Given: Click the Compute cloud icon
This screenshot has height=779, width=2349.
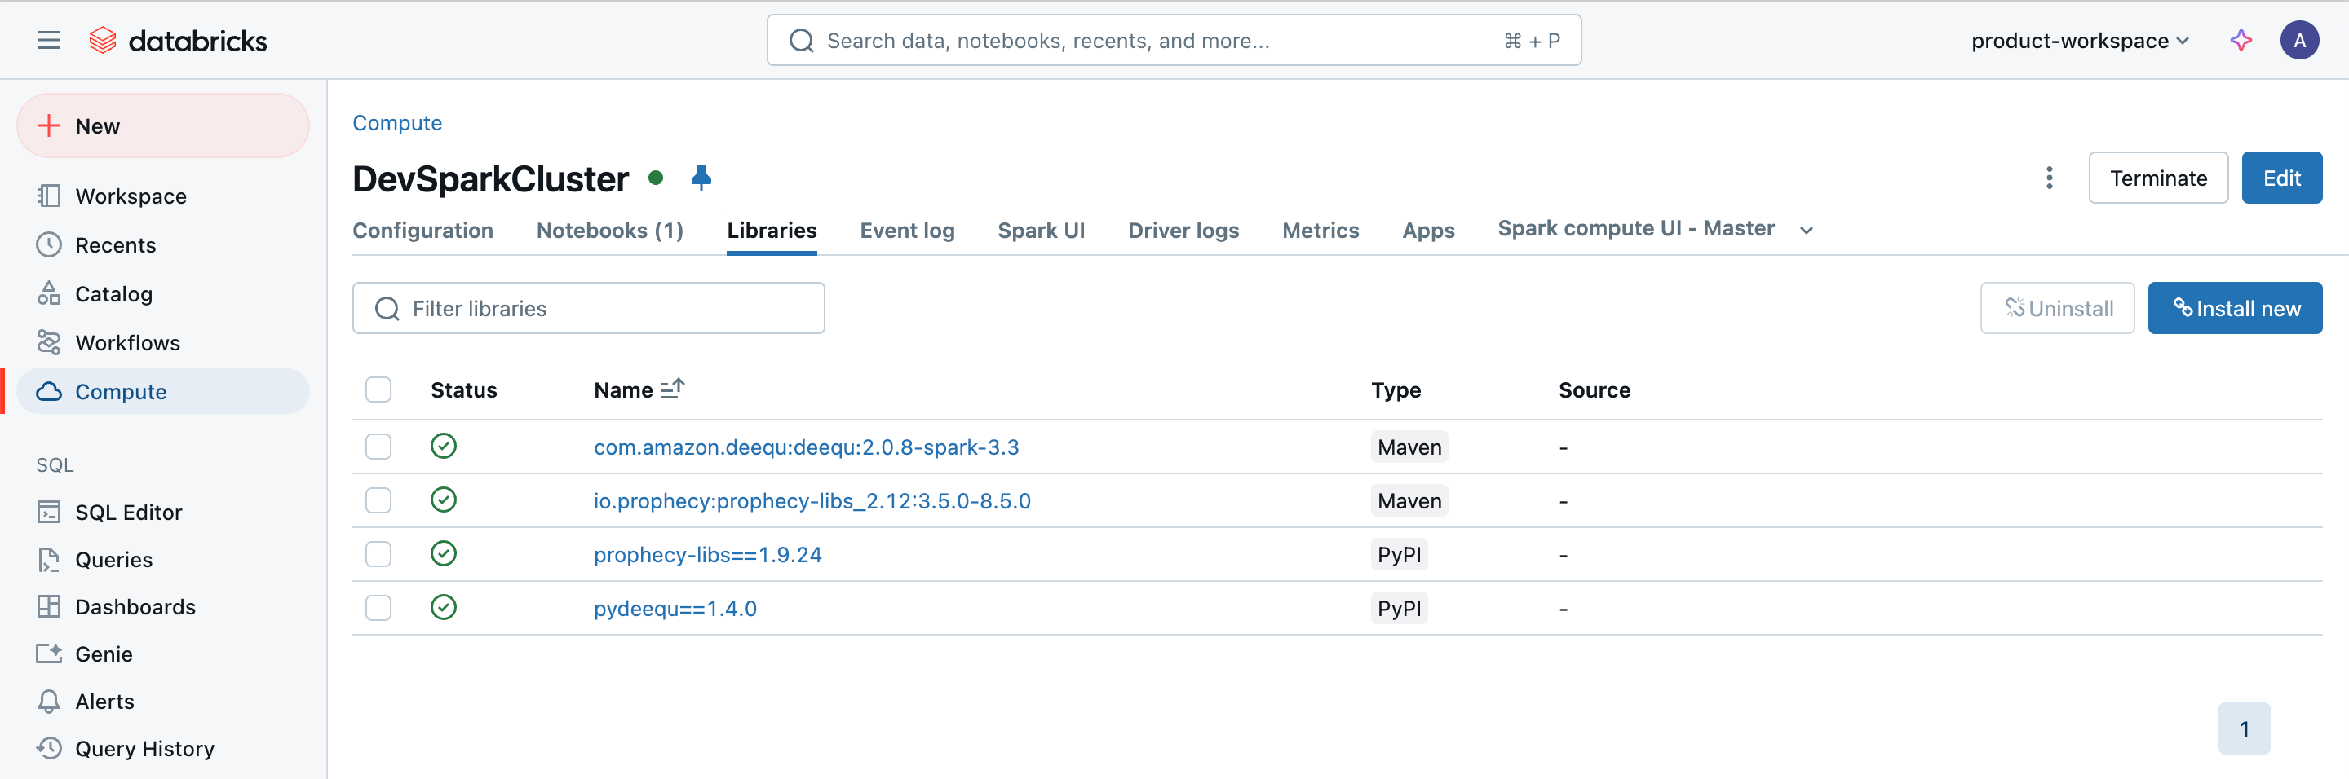Looking at the screenshot, I should (49, 392).
